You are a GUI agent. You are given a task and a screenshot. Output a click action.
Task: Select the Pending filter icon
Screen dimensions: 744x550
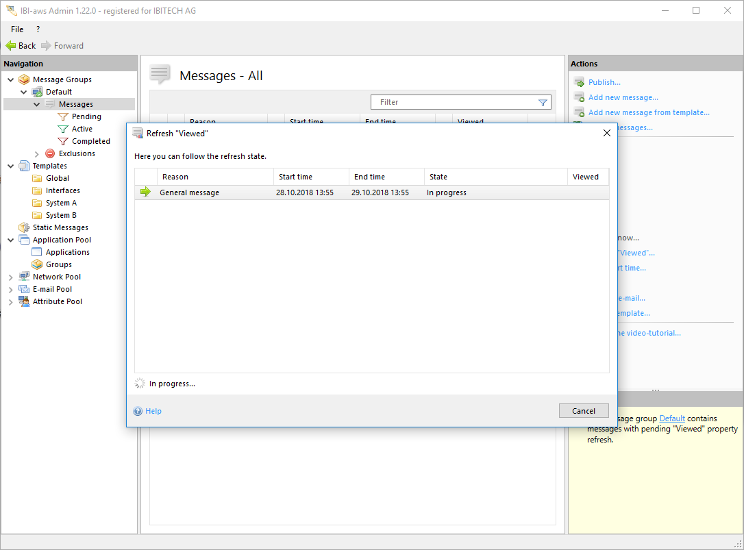63,116
